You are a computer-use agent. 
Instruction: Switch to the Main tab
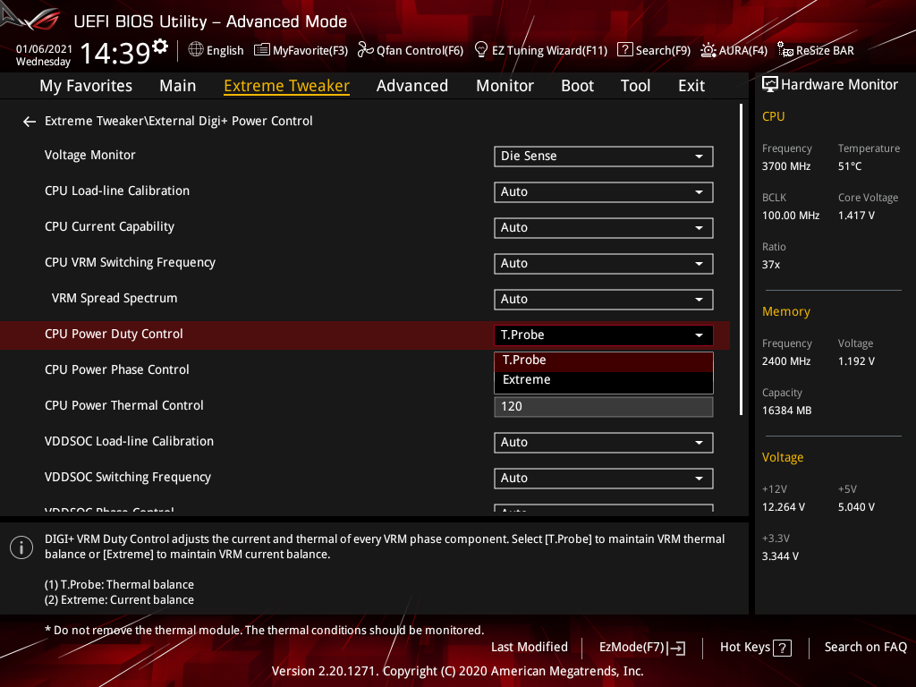coord(178,86)
